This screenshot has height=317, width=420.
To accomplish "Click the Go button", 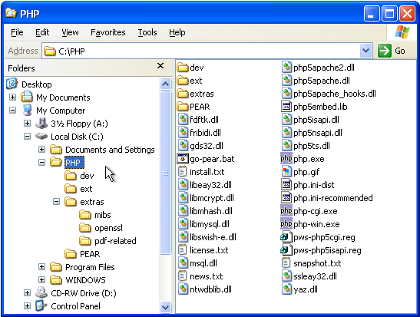I will pos(392,51).
